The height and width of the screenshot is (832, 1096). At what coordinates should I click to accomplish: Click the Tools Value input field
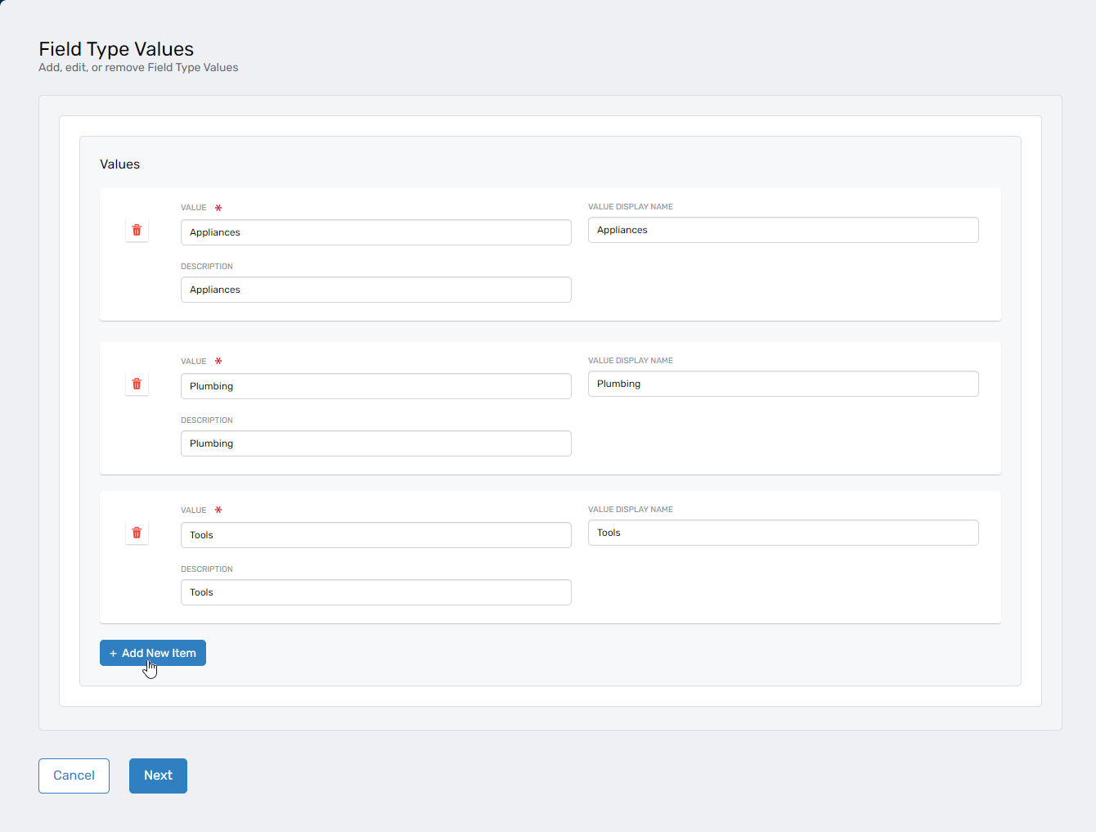(x=375, y=535)
